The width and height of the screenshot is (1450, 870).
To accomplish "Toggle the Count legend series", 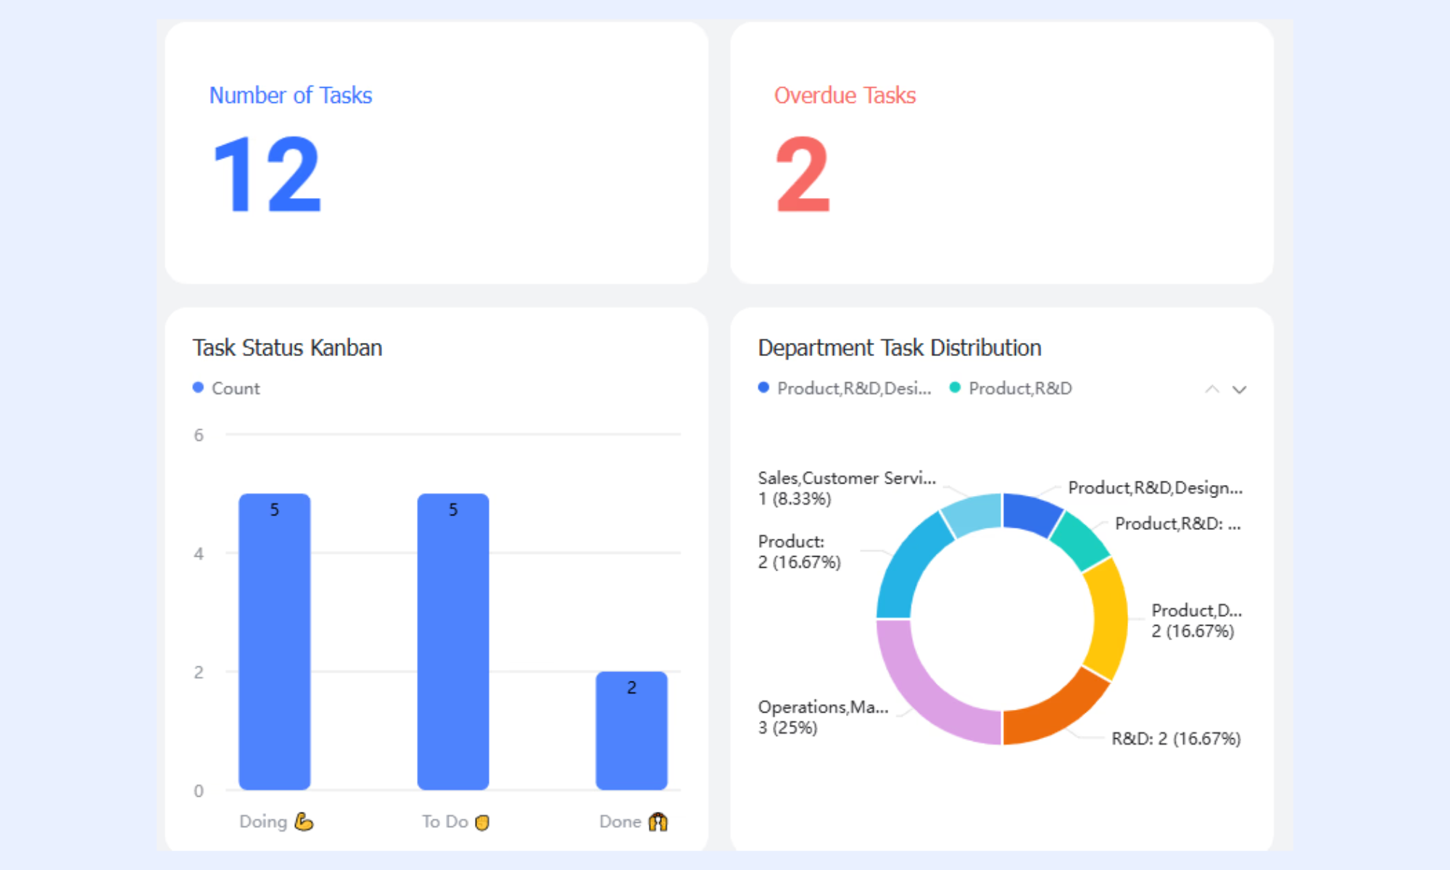I will [226, 388].
